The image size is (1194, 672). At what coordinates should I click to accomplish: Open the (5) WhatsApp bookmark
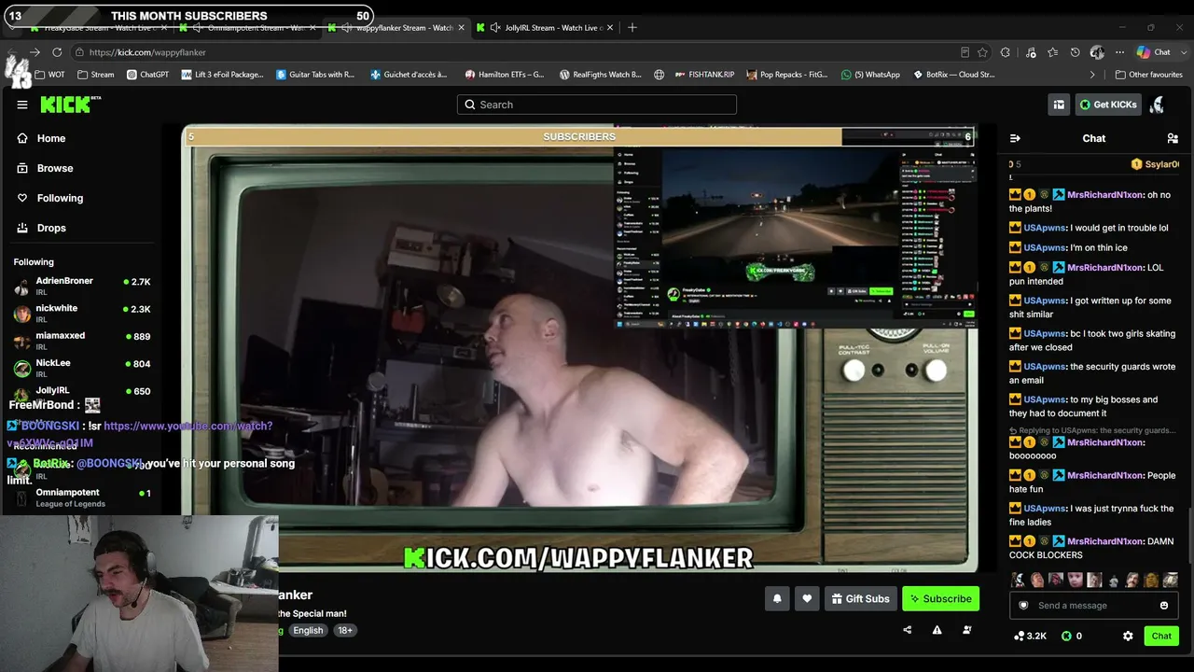tap(870, 75)
